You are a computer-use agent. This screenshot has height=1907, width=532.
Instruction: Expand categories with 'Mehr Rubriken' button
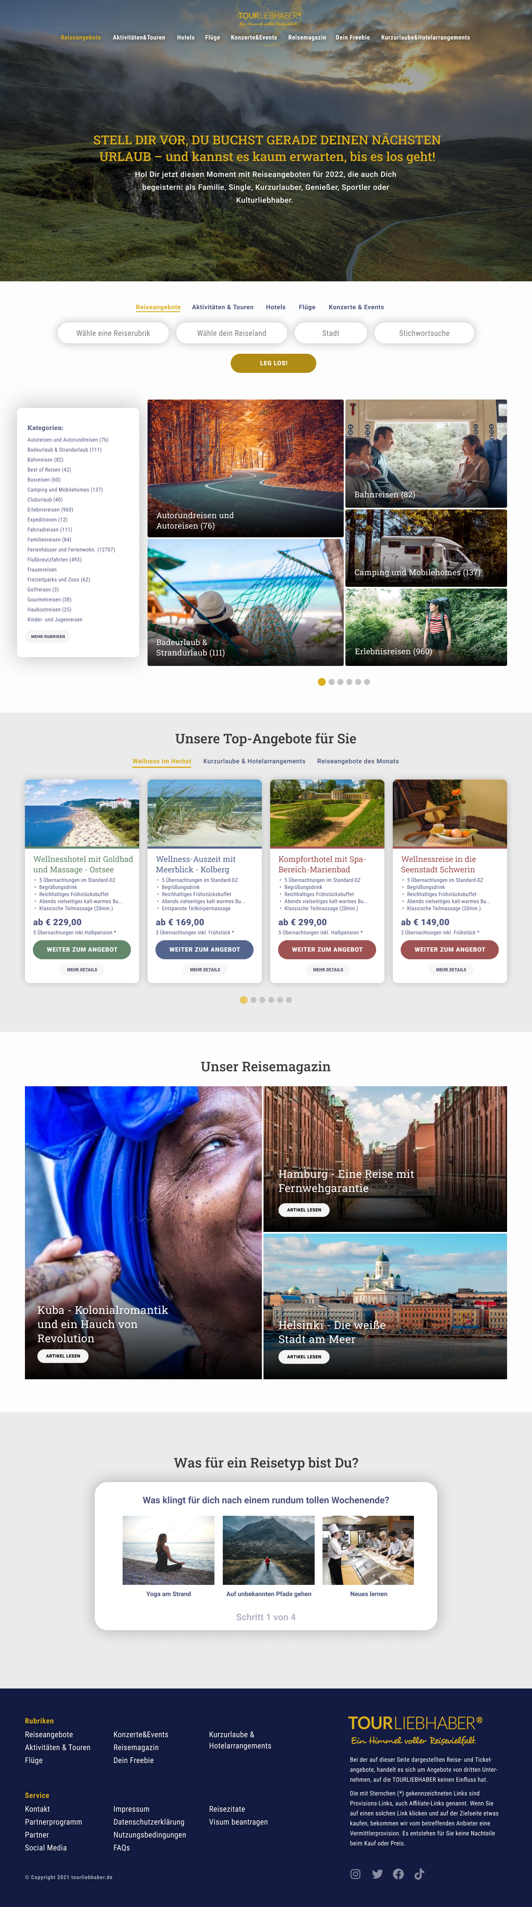(48, 637)
